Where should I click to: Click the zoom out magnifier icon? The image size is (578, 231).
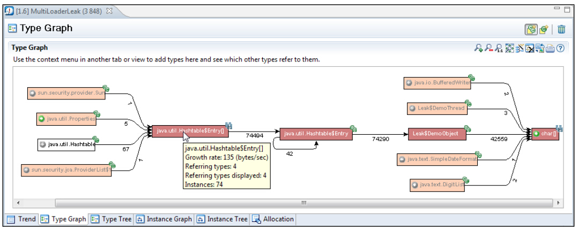(488, 48)
